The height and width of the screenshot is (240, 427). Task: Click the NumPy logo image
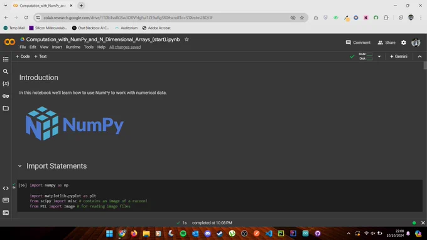click(75, 123)
